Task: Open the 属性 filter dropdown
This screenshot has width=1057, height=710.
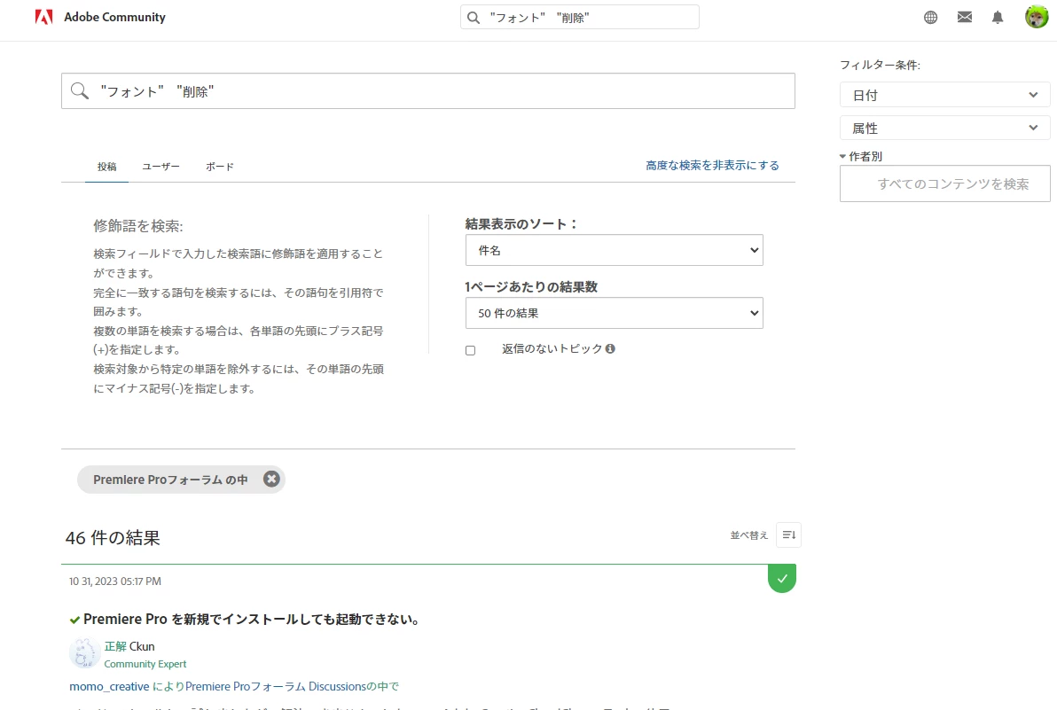Action: coord(944,128)
